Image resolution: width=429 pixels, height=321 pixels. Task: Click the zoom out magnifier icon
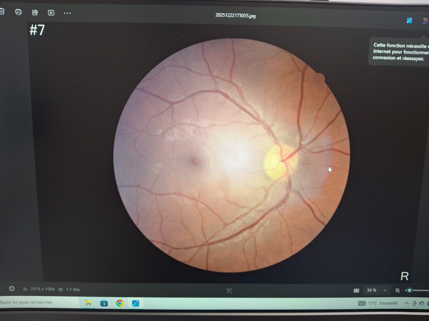[x=397, y=291]
